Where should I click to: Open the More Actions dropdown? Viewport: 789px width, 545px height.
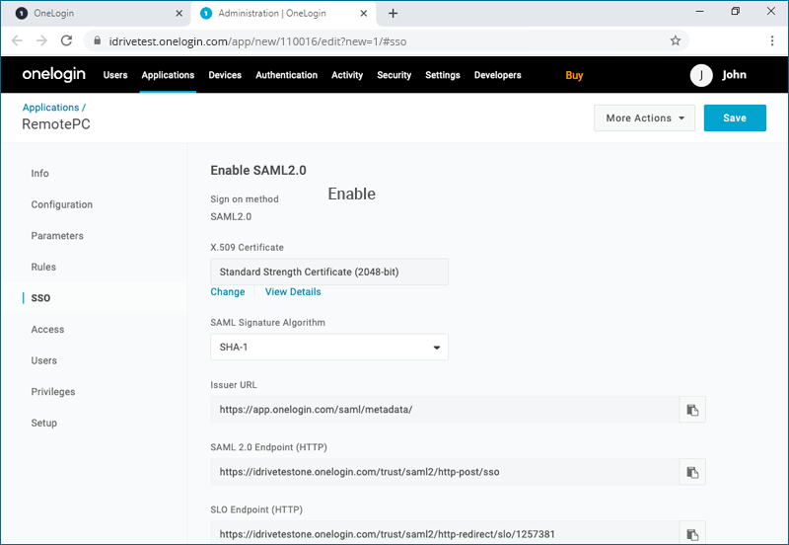click(644, 118)
